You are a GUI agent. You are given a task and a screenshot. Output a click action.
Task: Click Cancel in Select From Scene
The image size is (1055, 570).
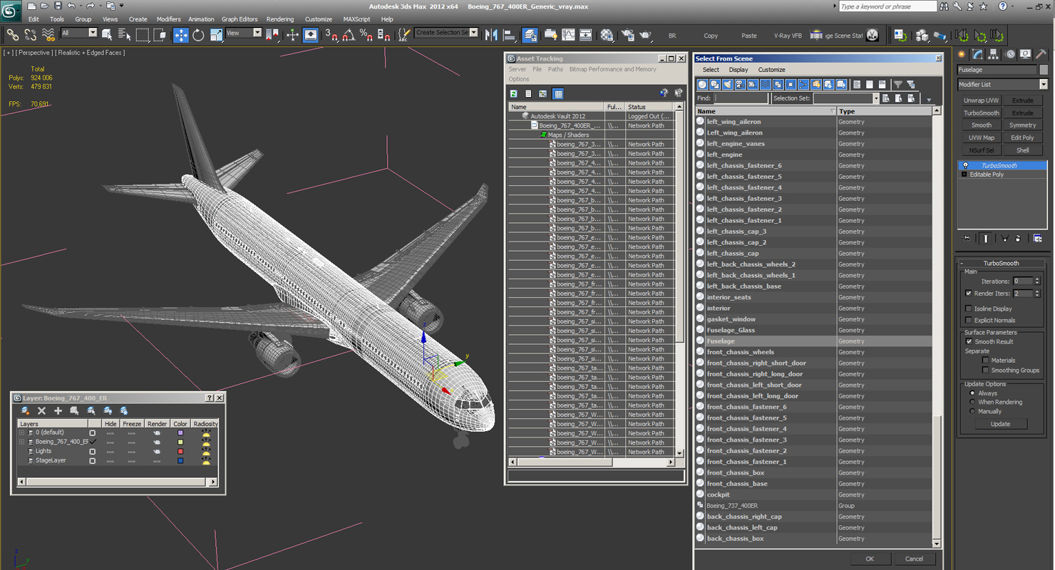pos(914,559)
